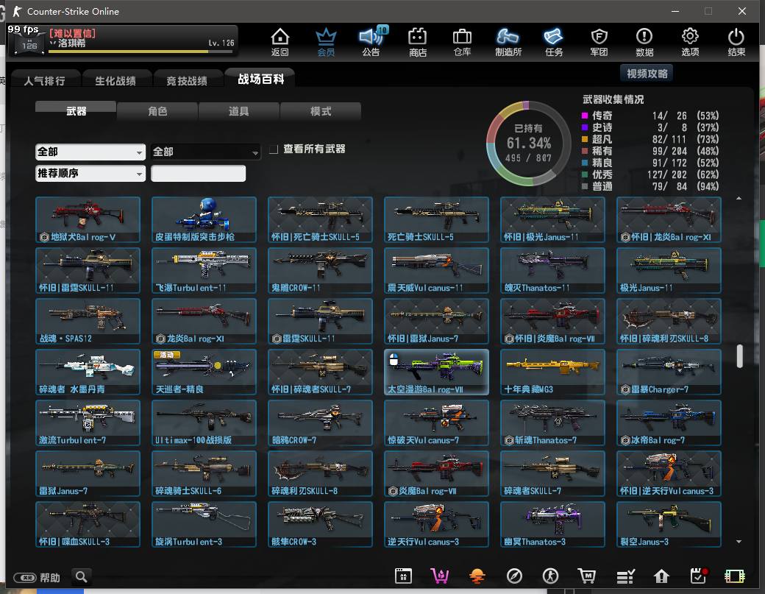Click the colorful film strip icon
765x594 pixels.
click(x=735, y=576)
